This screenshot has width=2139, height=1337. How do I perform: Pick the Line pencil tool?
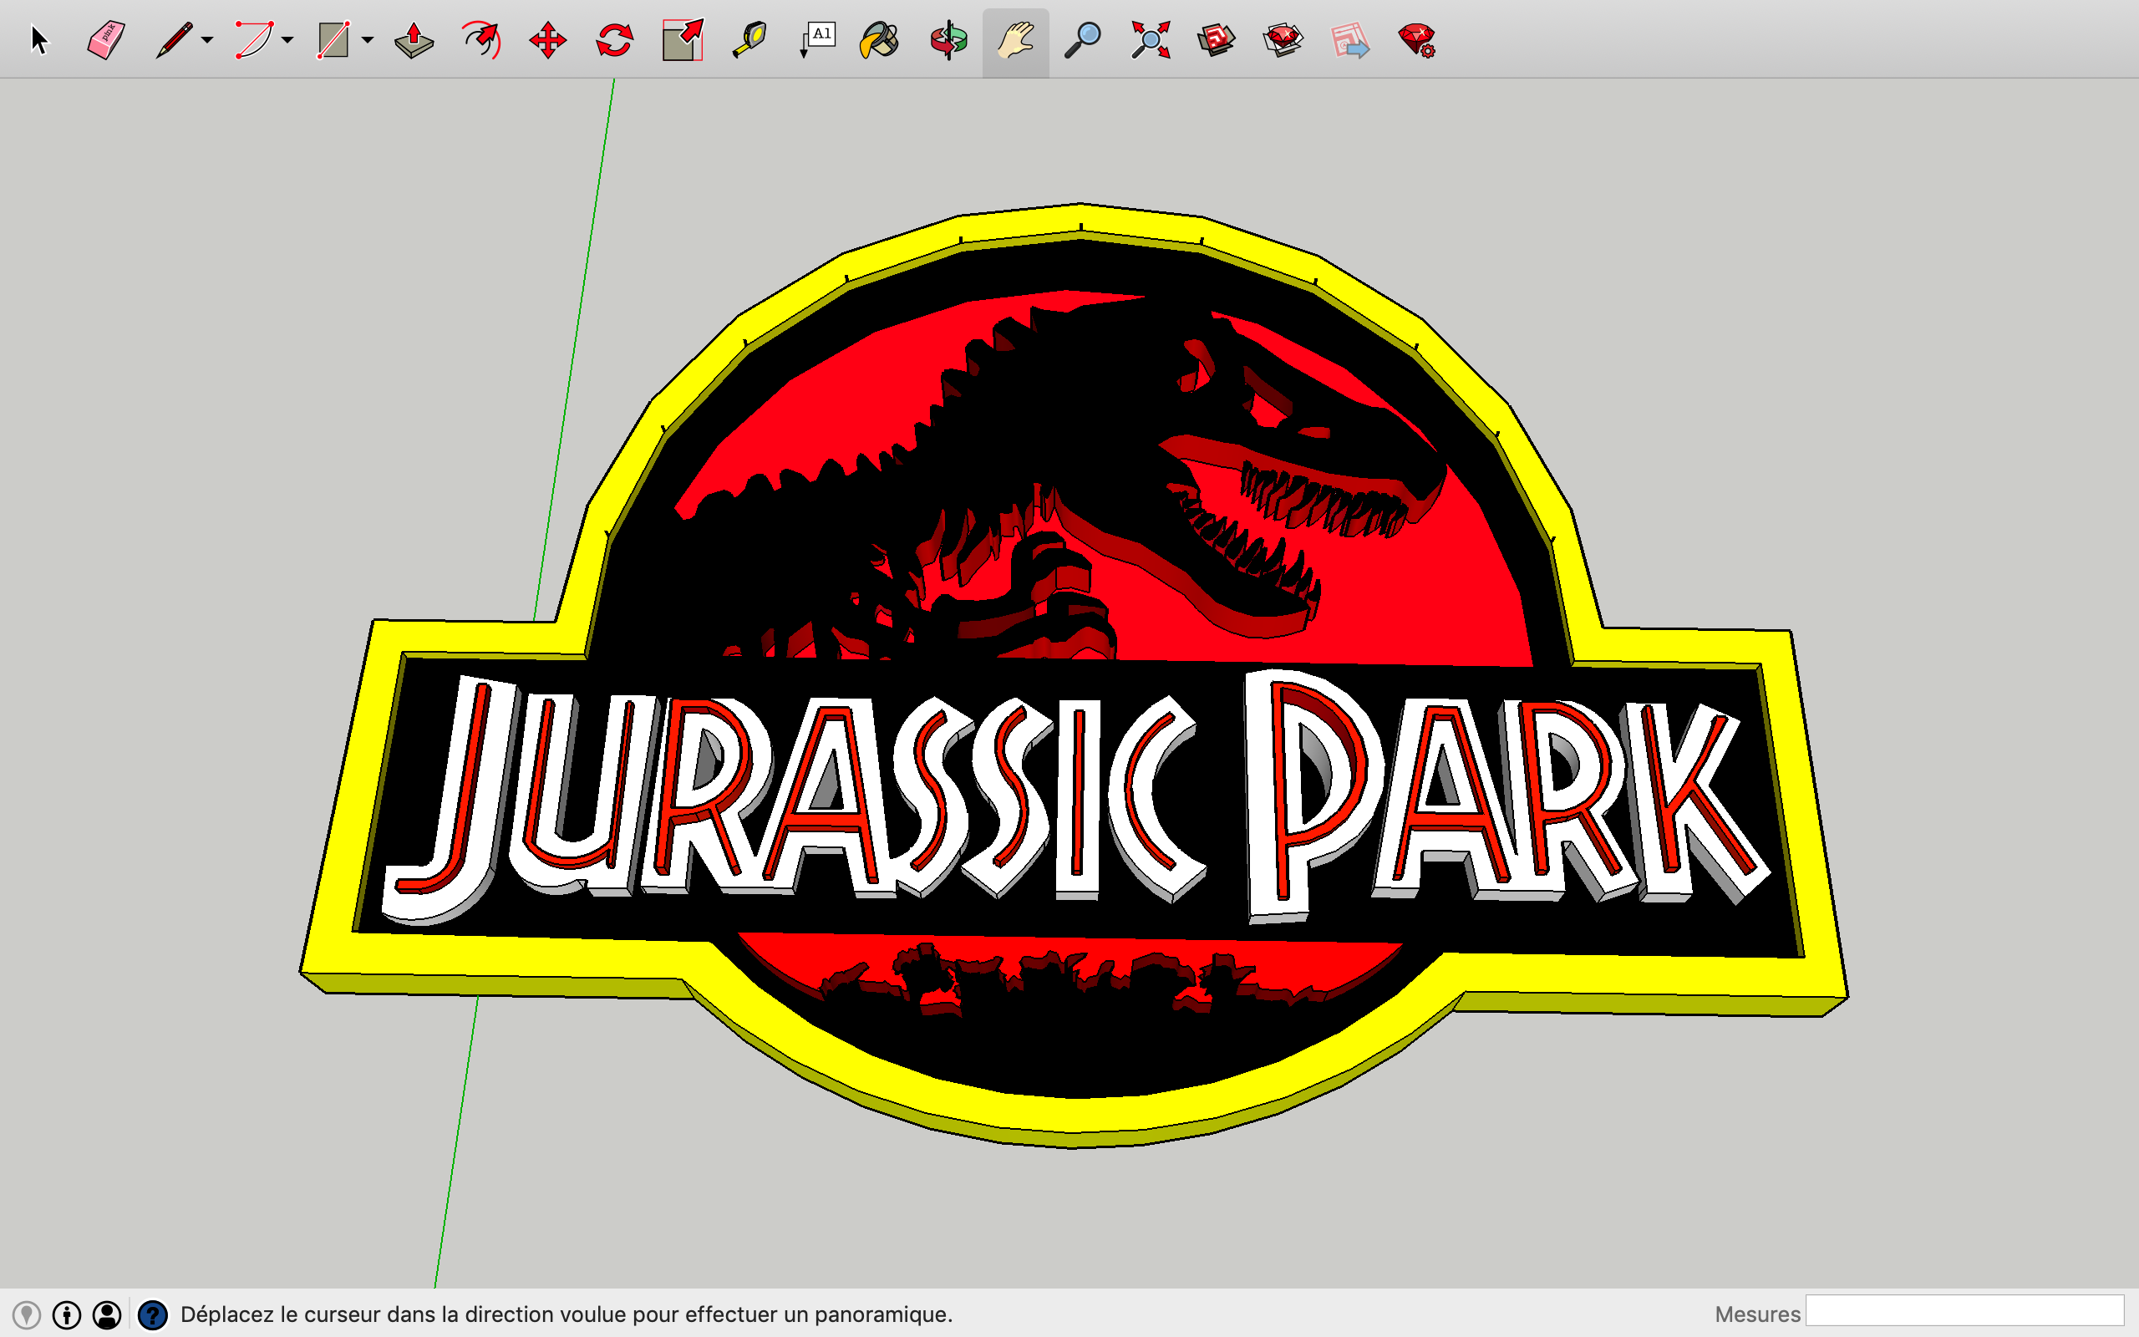[x=174, y=41]
